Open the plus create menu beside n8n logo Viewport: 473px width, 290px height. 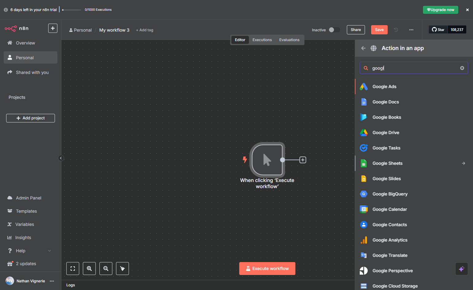[53, 28]
